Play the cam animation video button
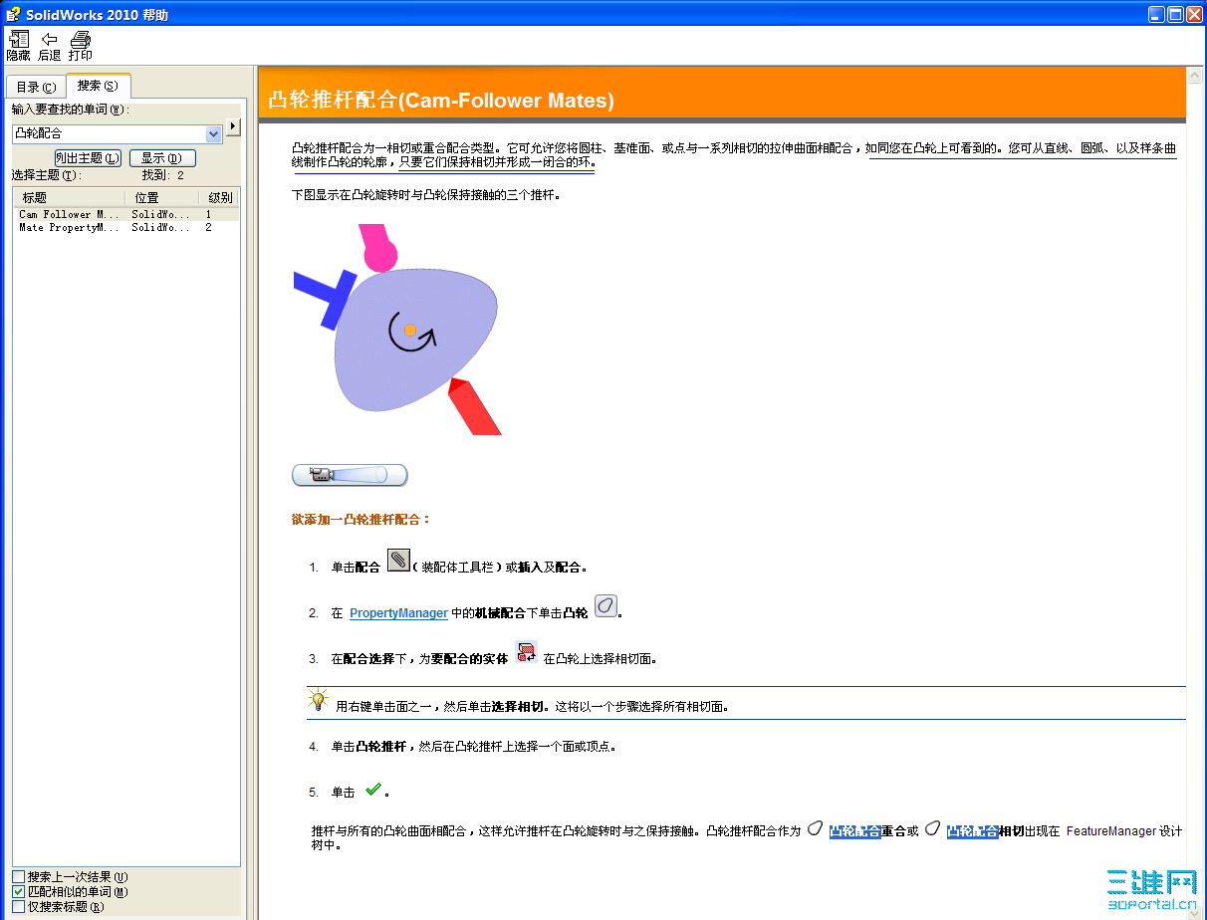Viewport: 1207px width, 920px height. tap(350, 475)
